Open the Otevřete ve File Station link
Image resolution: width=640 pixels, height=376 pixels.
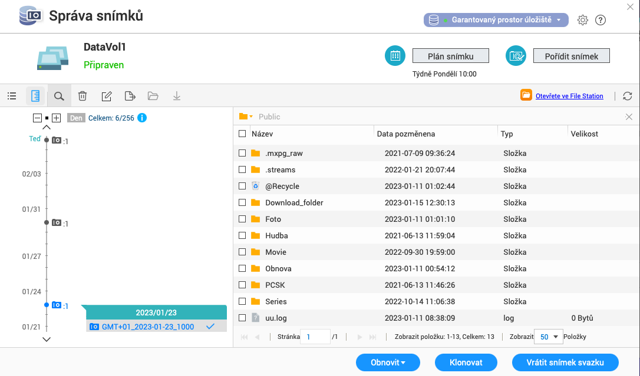pos(569,96)
